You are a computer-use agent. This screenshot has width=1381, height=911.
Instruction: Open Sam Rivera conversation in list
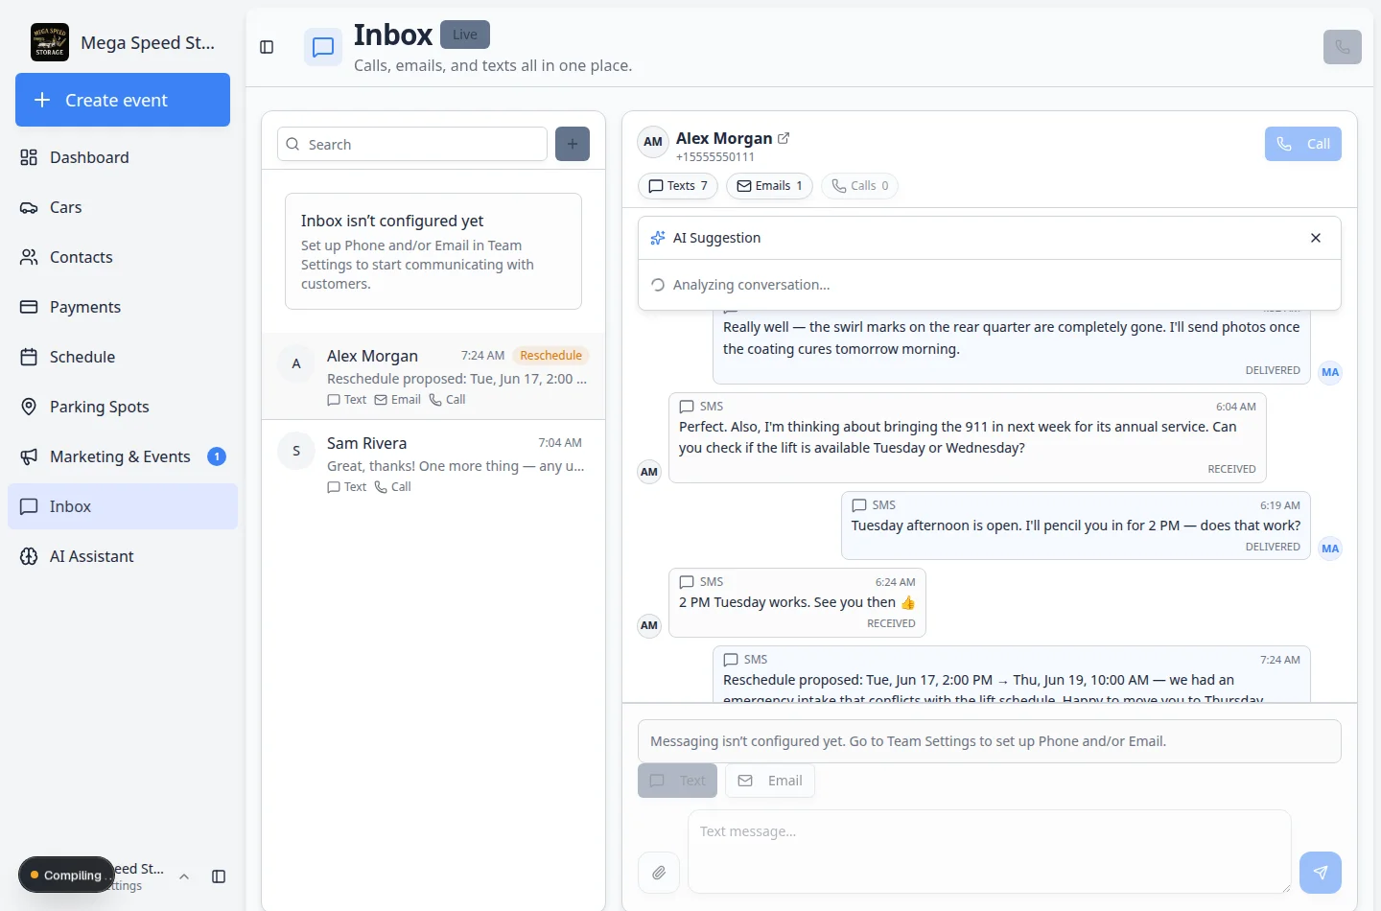[433, 463]
